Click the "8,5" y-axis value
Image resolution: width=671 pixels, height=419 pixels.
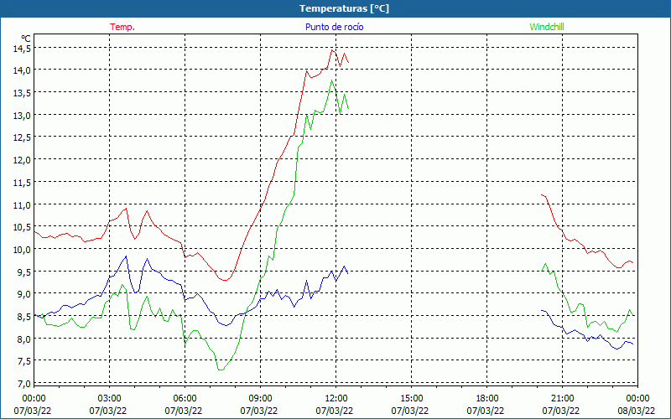[x=24, y=317]
